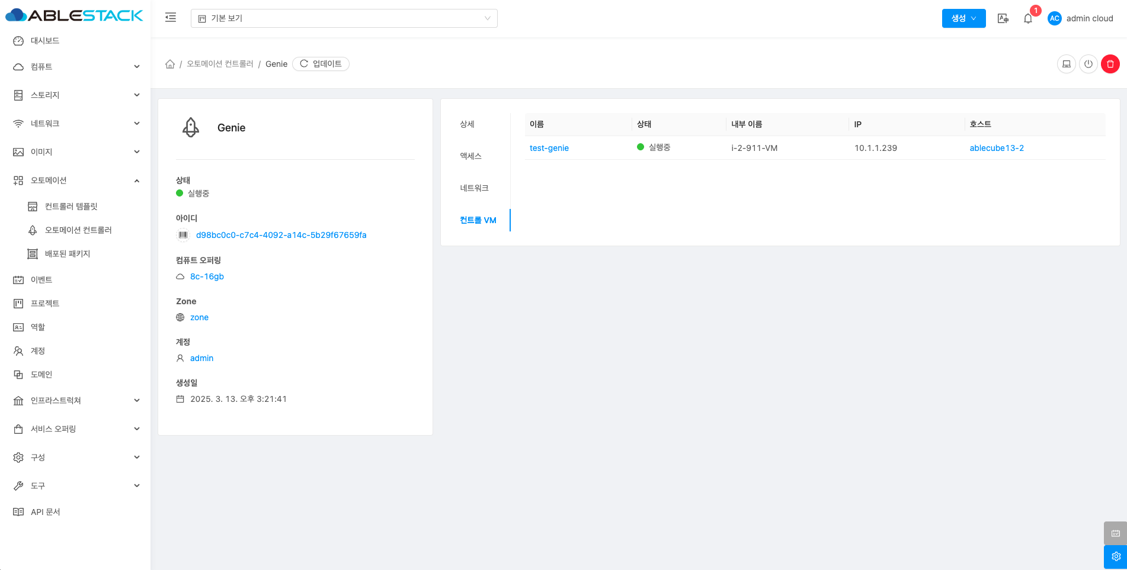Click the 업데이트 refresh button
This screenshot has height=570, width=1127.
coord(321,64)
